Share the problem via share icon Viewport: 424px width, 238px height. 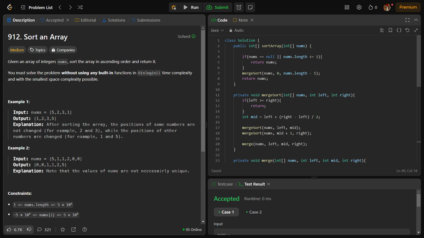click(73, 230)
